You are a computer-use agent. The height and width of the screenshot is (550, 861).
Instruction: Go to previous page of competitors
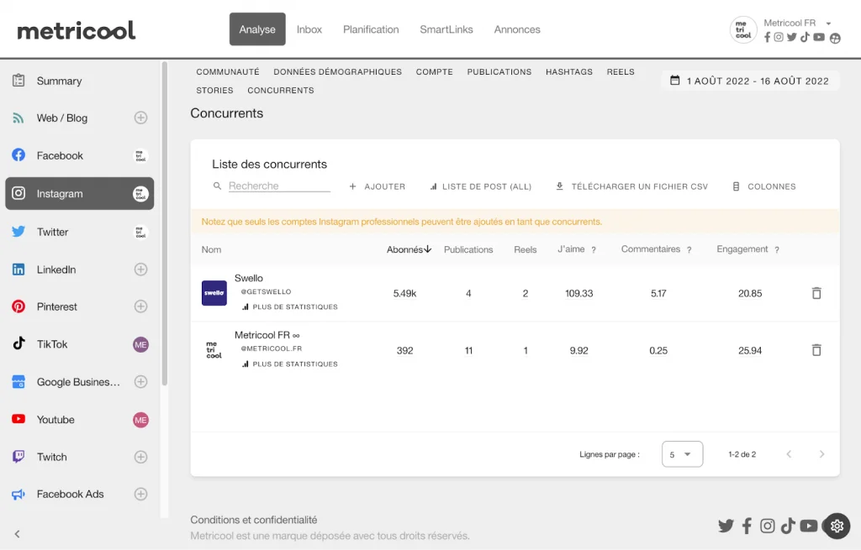tap(789, 454)
